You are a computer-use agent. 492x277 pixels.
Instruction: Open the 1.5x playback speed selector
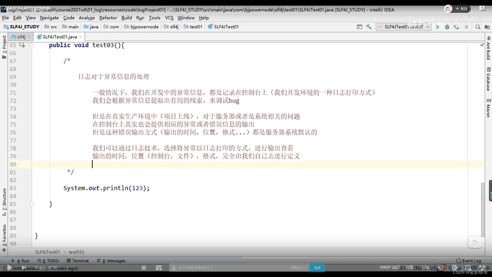click(425, 267)
